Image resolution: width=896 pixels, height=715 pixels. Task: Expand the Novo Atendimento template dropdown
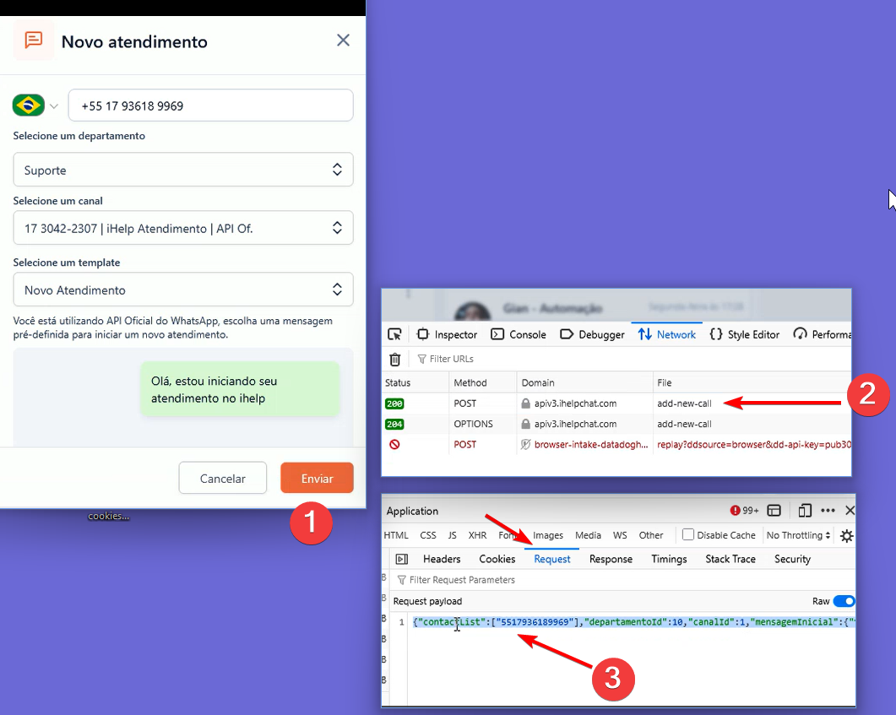coord(183,290)
